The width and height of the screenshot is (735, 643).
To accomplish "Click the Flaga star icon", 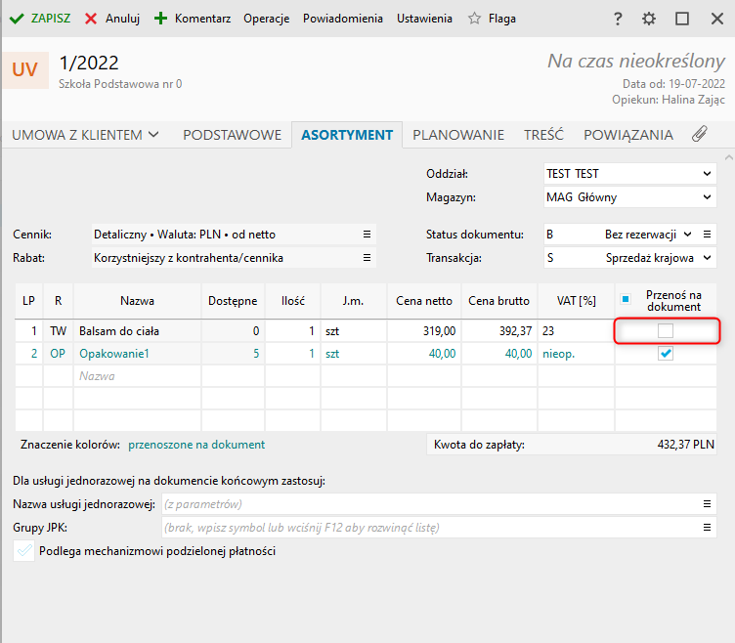I will coord(474,19).
